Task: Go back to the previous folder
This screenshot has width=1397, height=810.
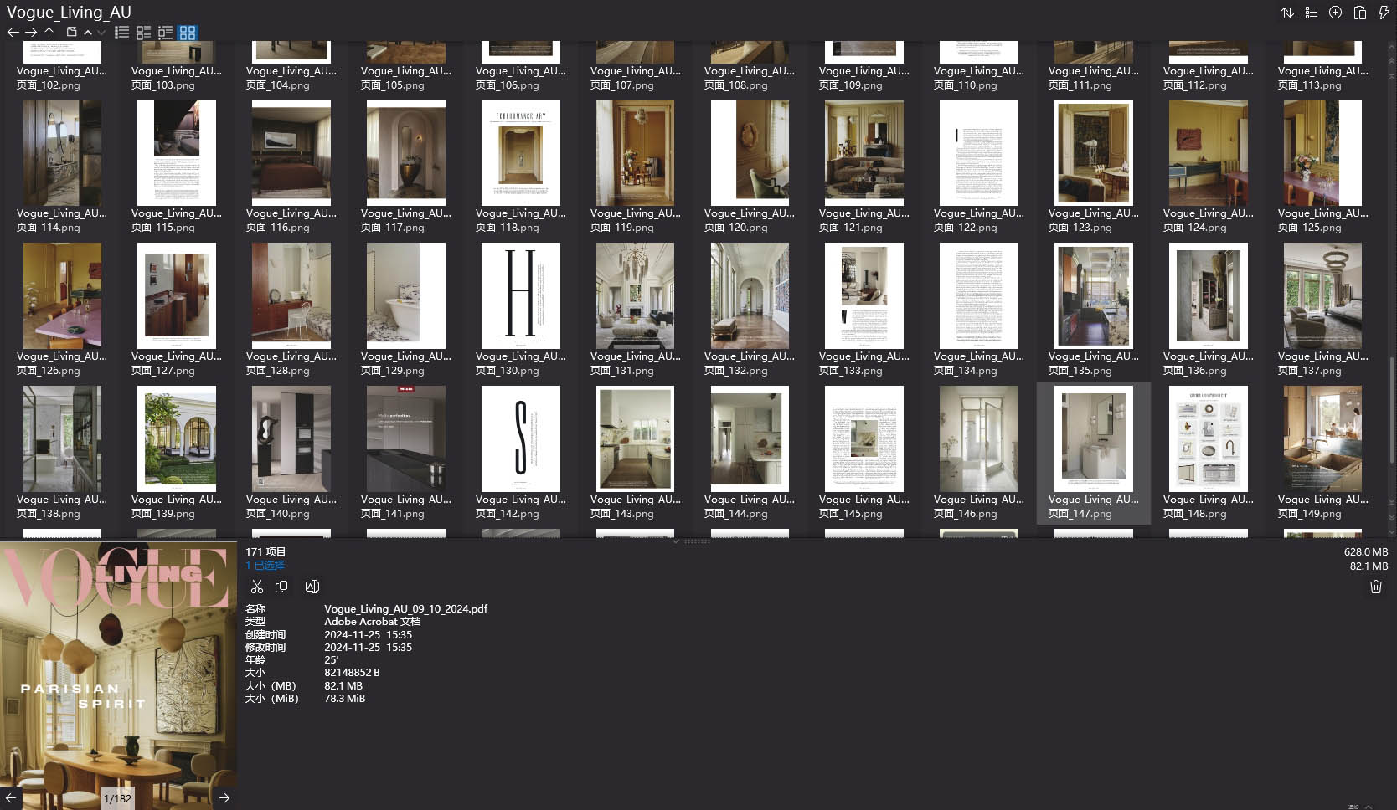Action: click(x=13, y=33)
